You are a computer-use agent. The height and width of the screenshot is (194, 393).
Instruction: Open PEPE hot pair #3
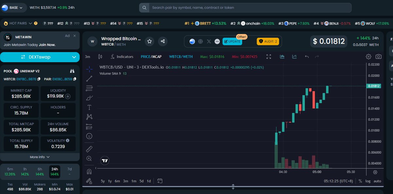pyautogui.click(x=294, y=23)
